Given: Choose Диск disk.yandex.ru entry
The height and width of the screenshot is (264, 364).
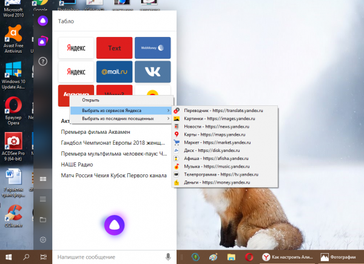Looking at the screenshot, I should coord(224,150).
